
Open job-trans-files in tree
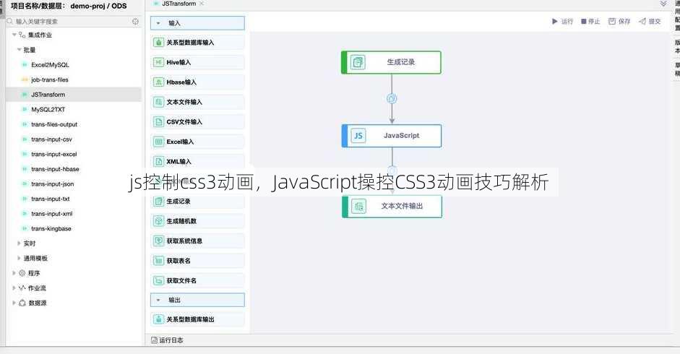[50, 79]
